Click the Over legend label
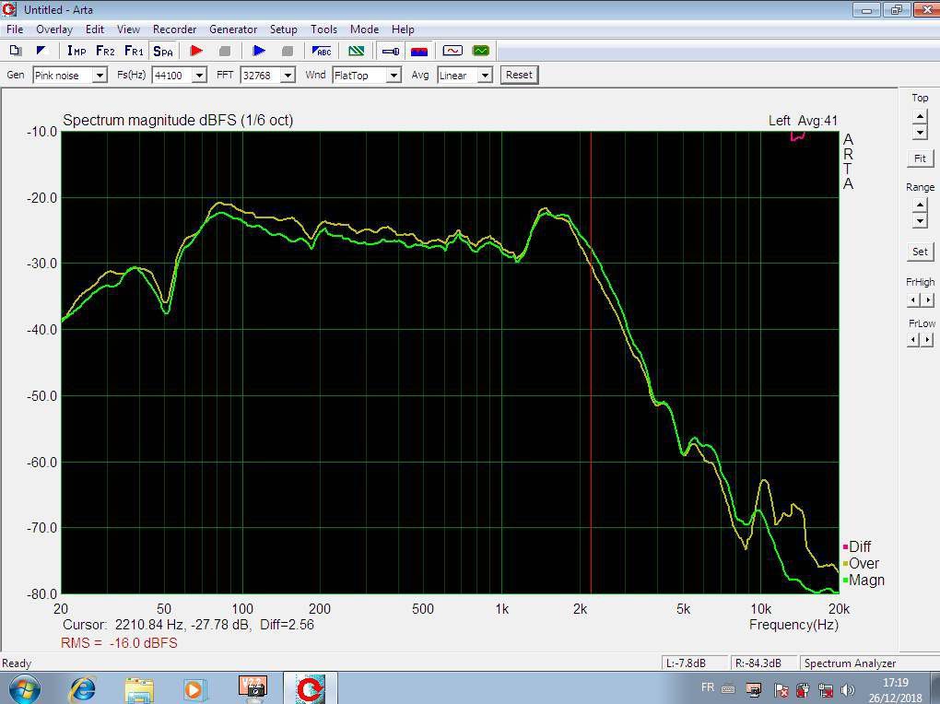 (864, 564)
